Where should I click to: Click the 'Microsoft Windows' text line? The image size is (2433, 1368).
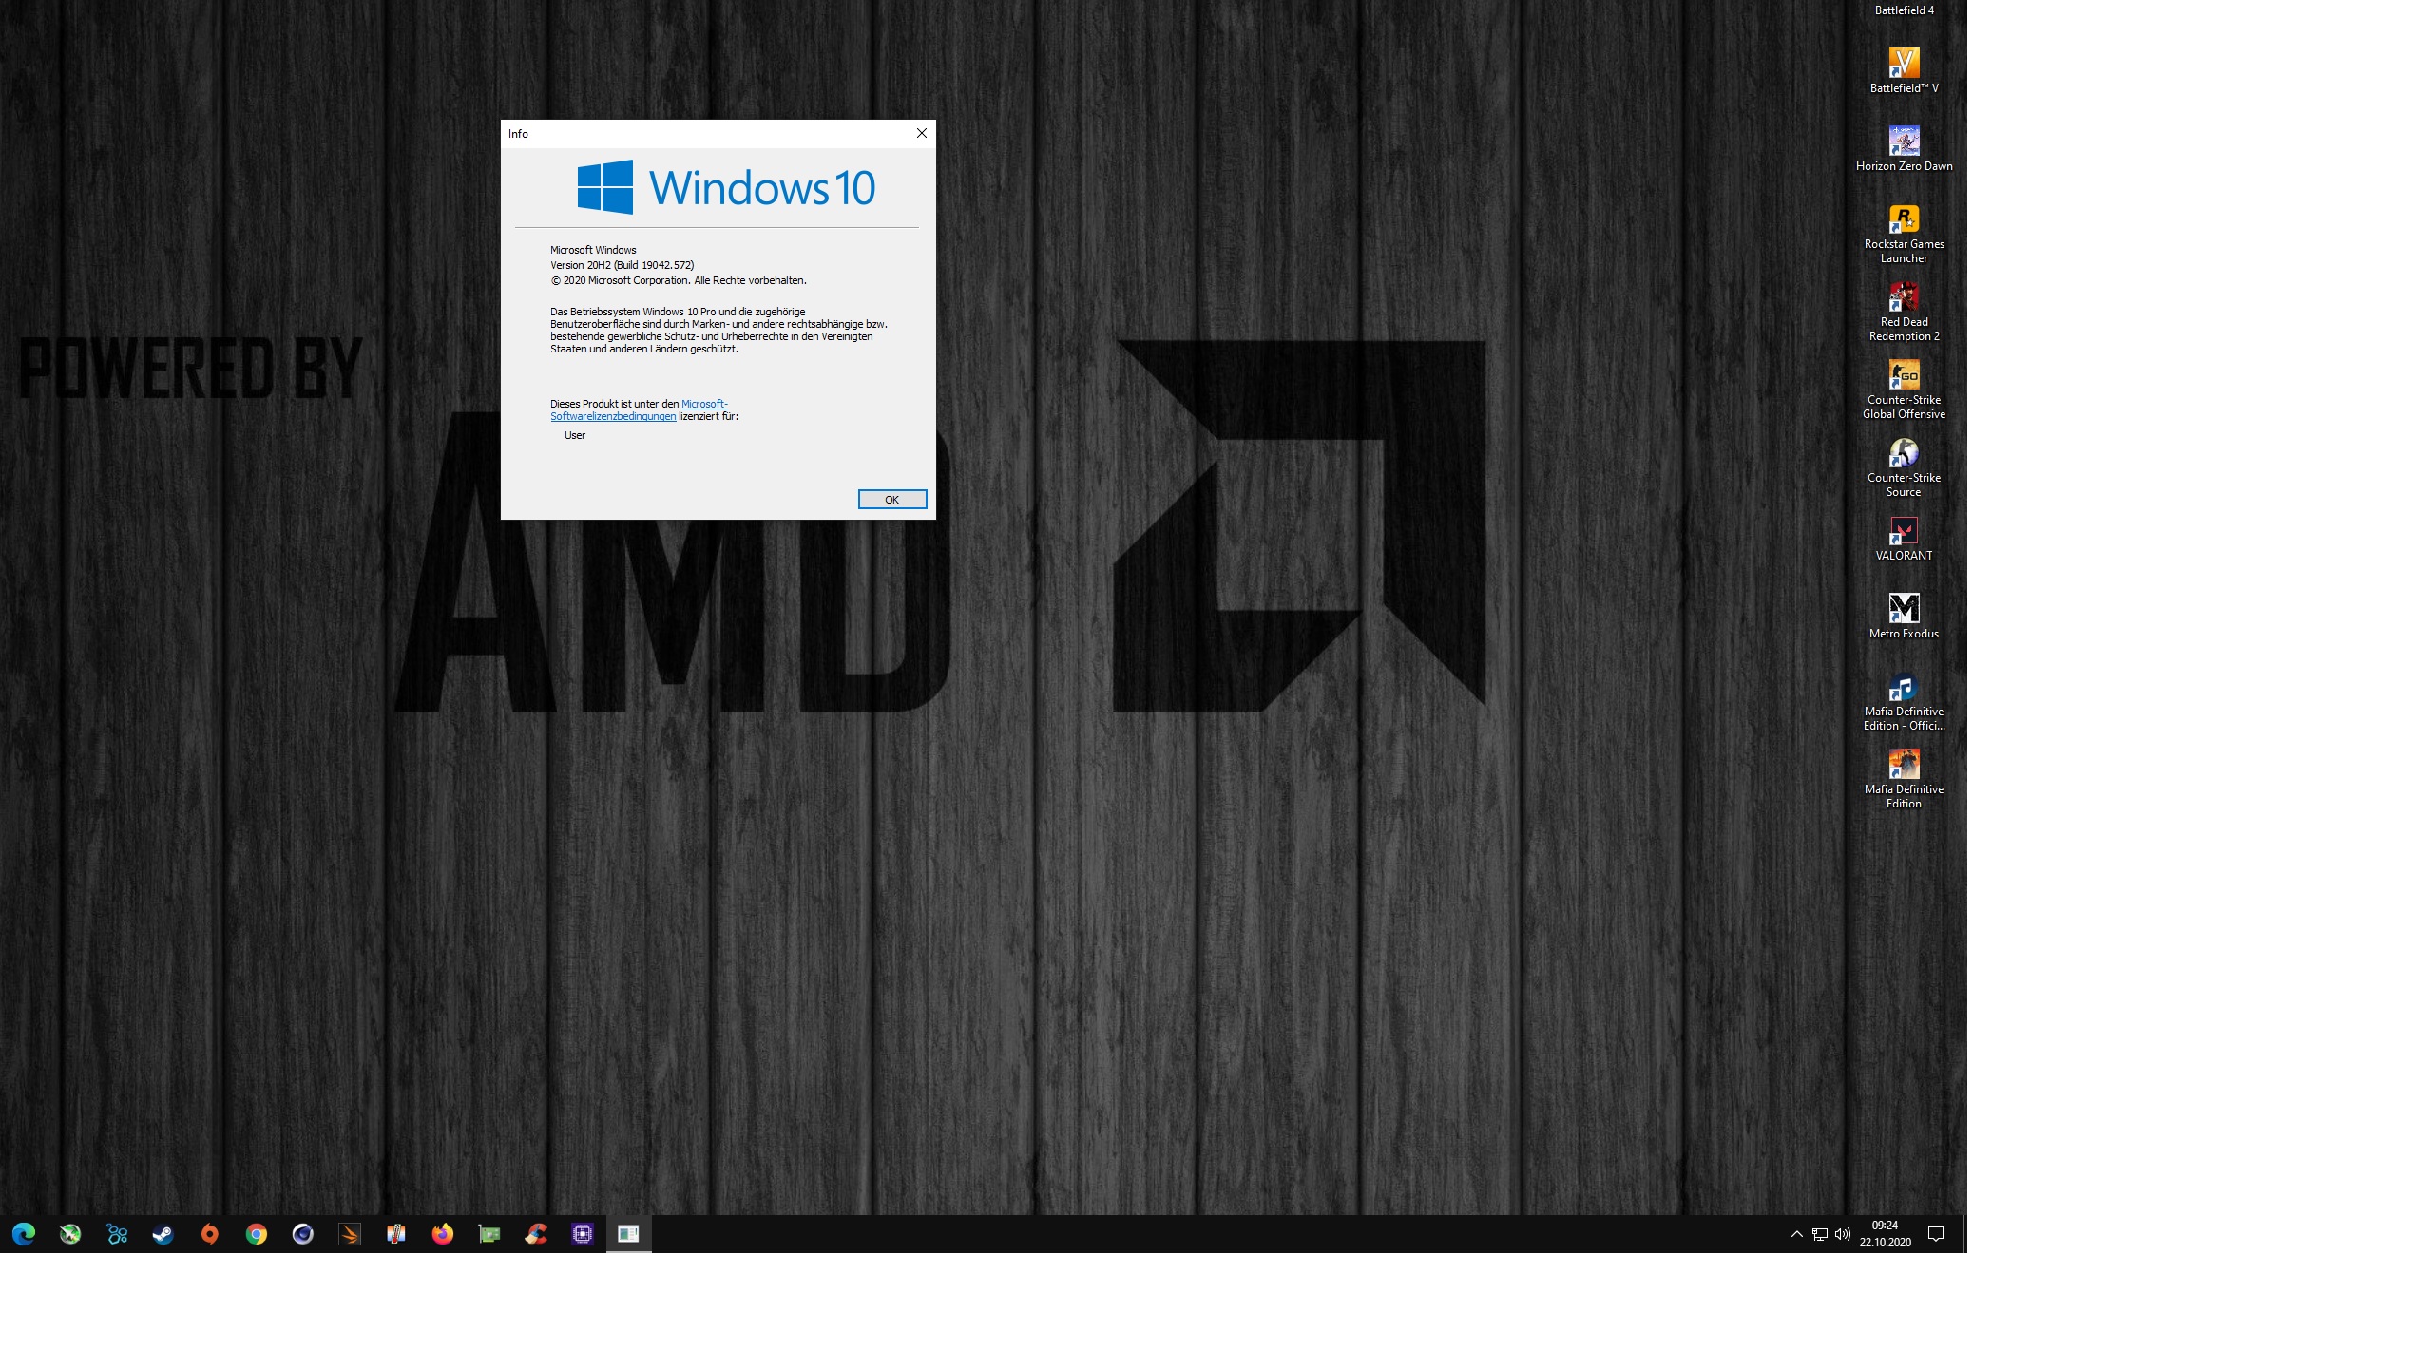593,250
